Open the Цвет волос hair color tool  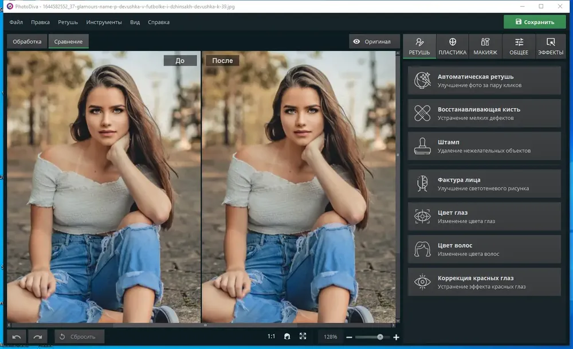[484, 249]
